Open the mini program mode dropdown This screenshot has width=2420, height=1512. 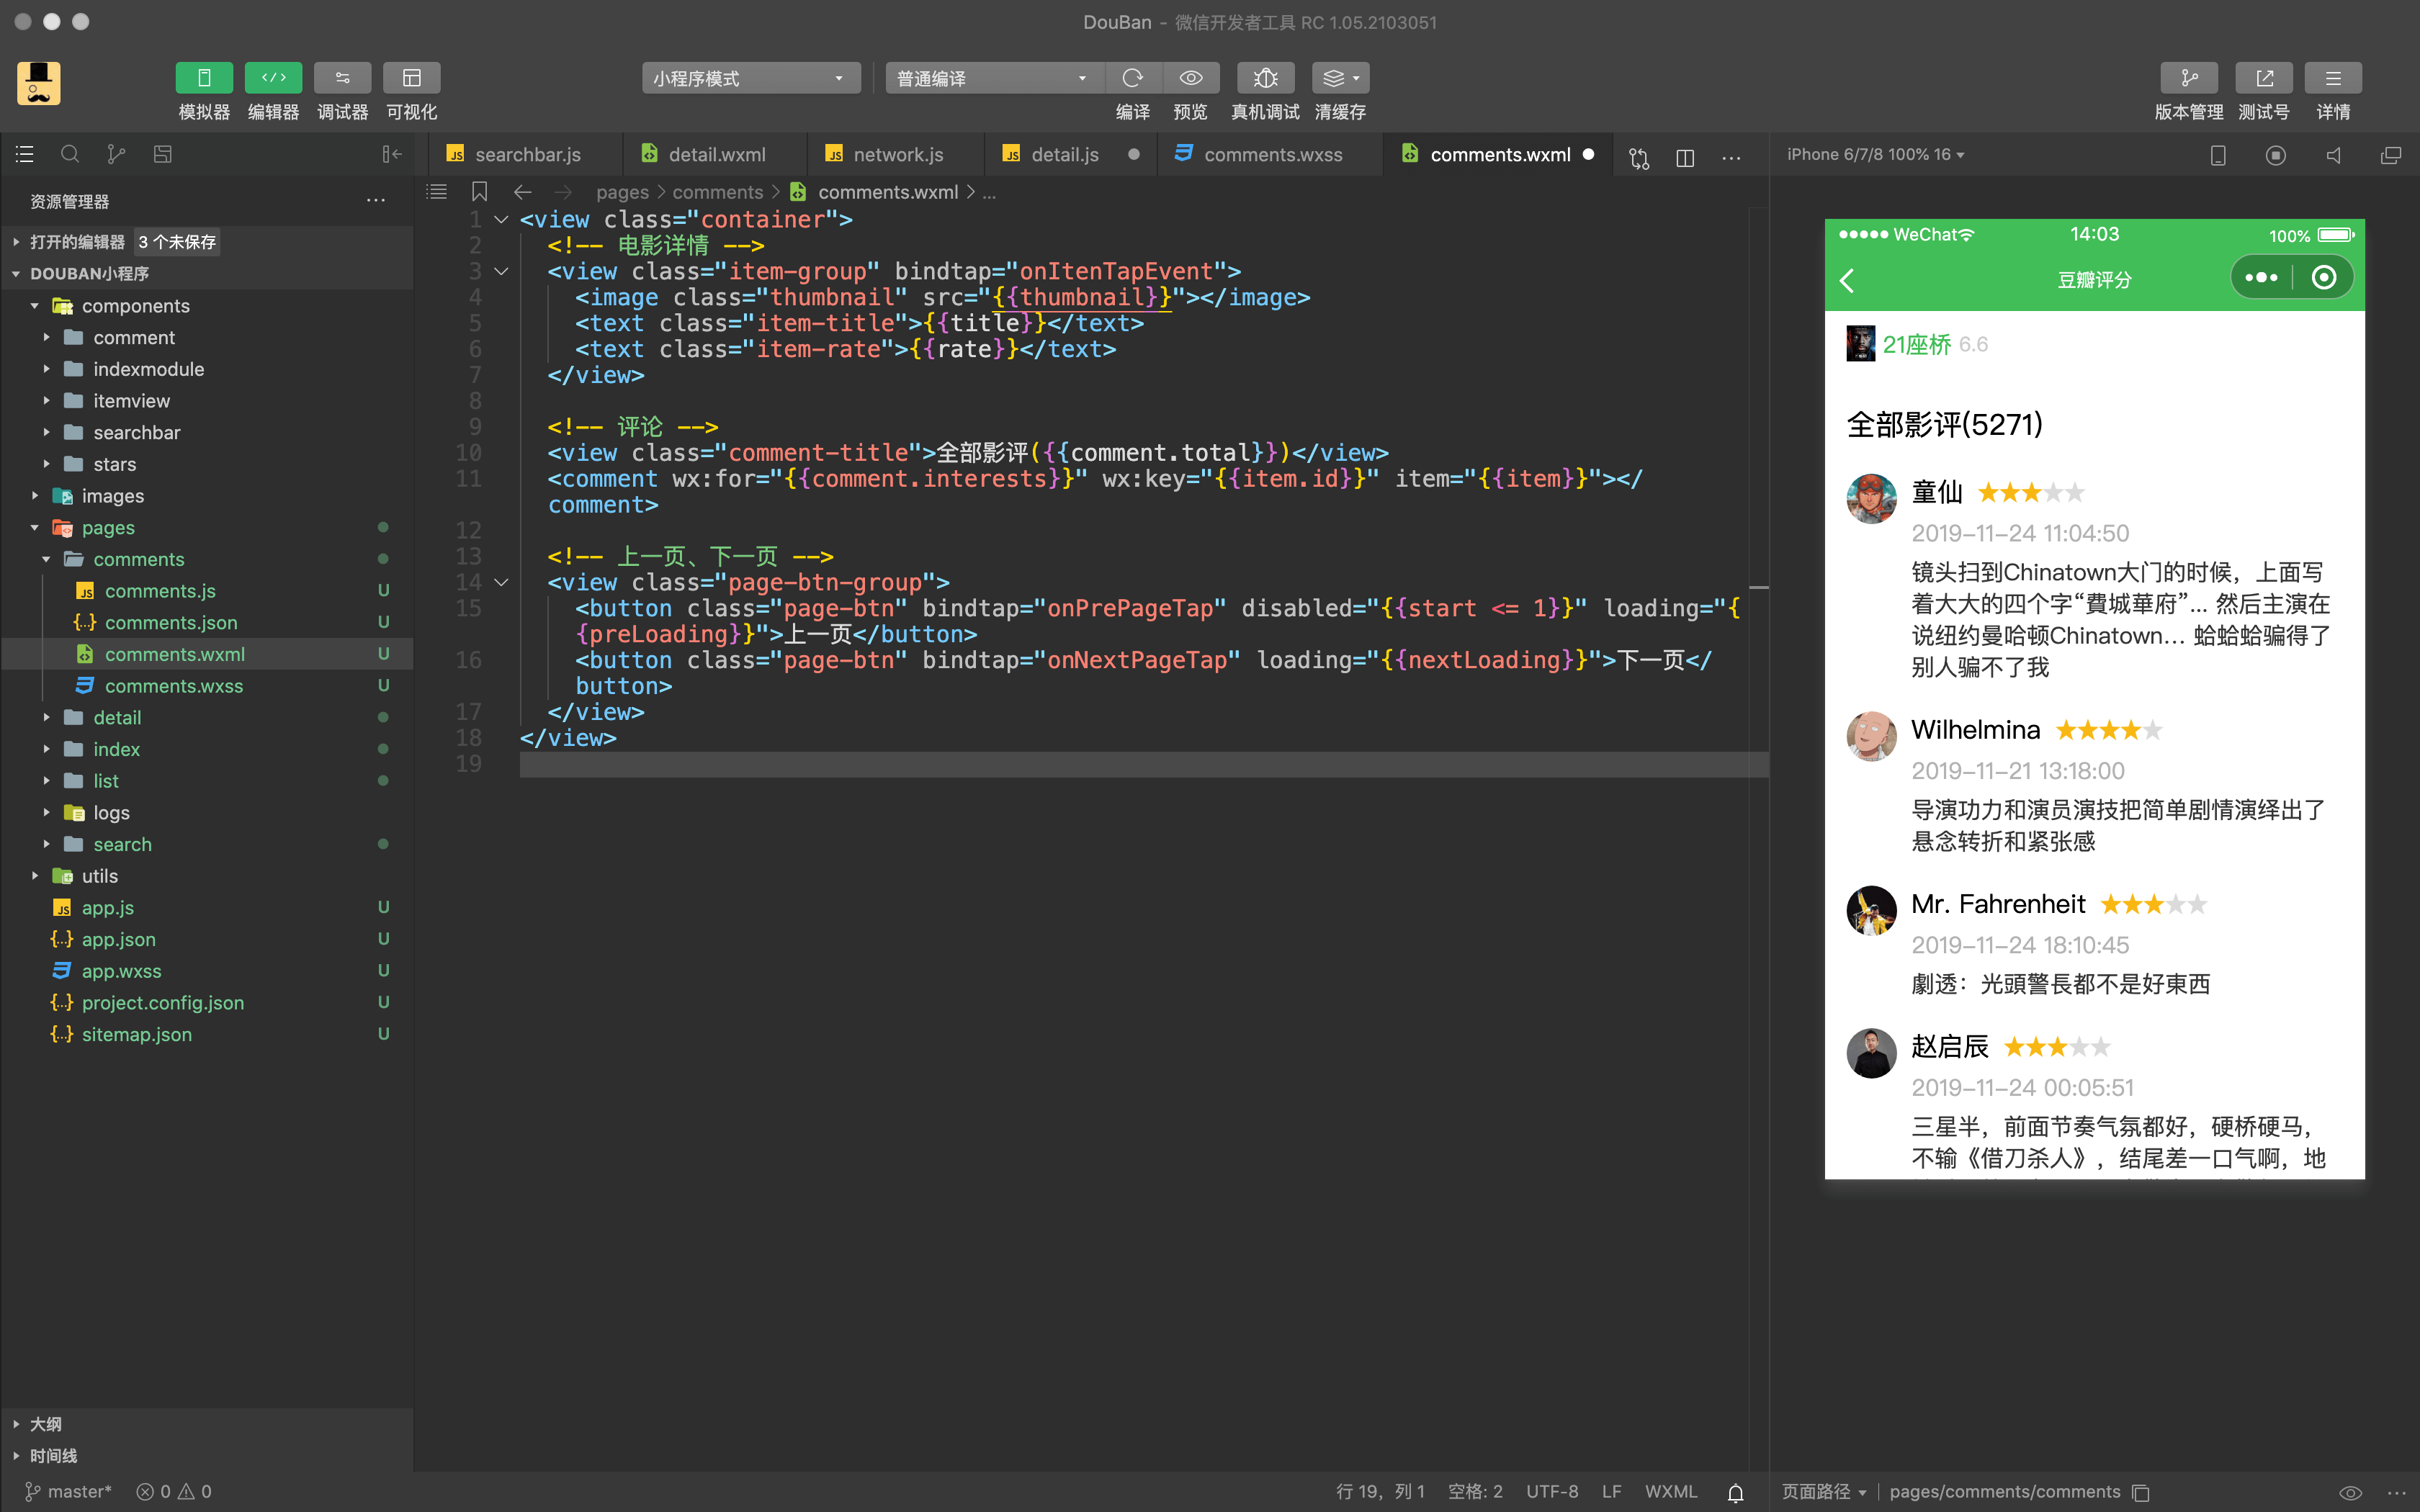751,78
